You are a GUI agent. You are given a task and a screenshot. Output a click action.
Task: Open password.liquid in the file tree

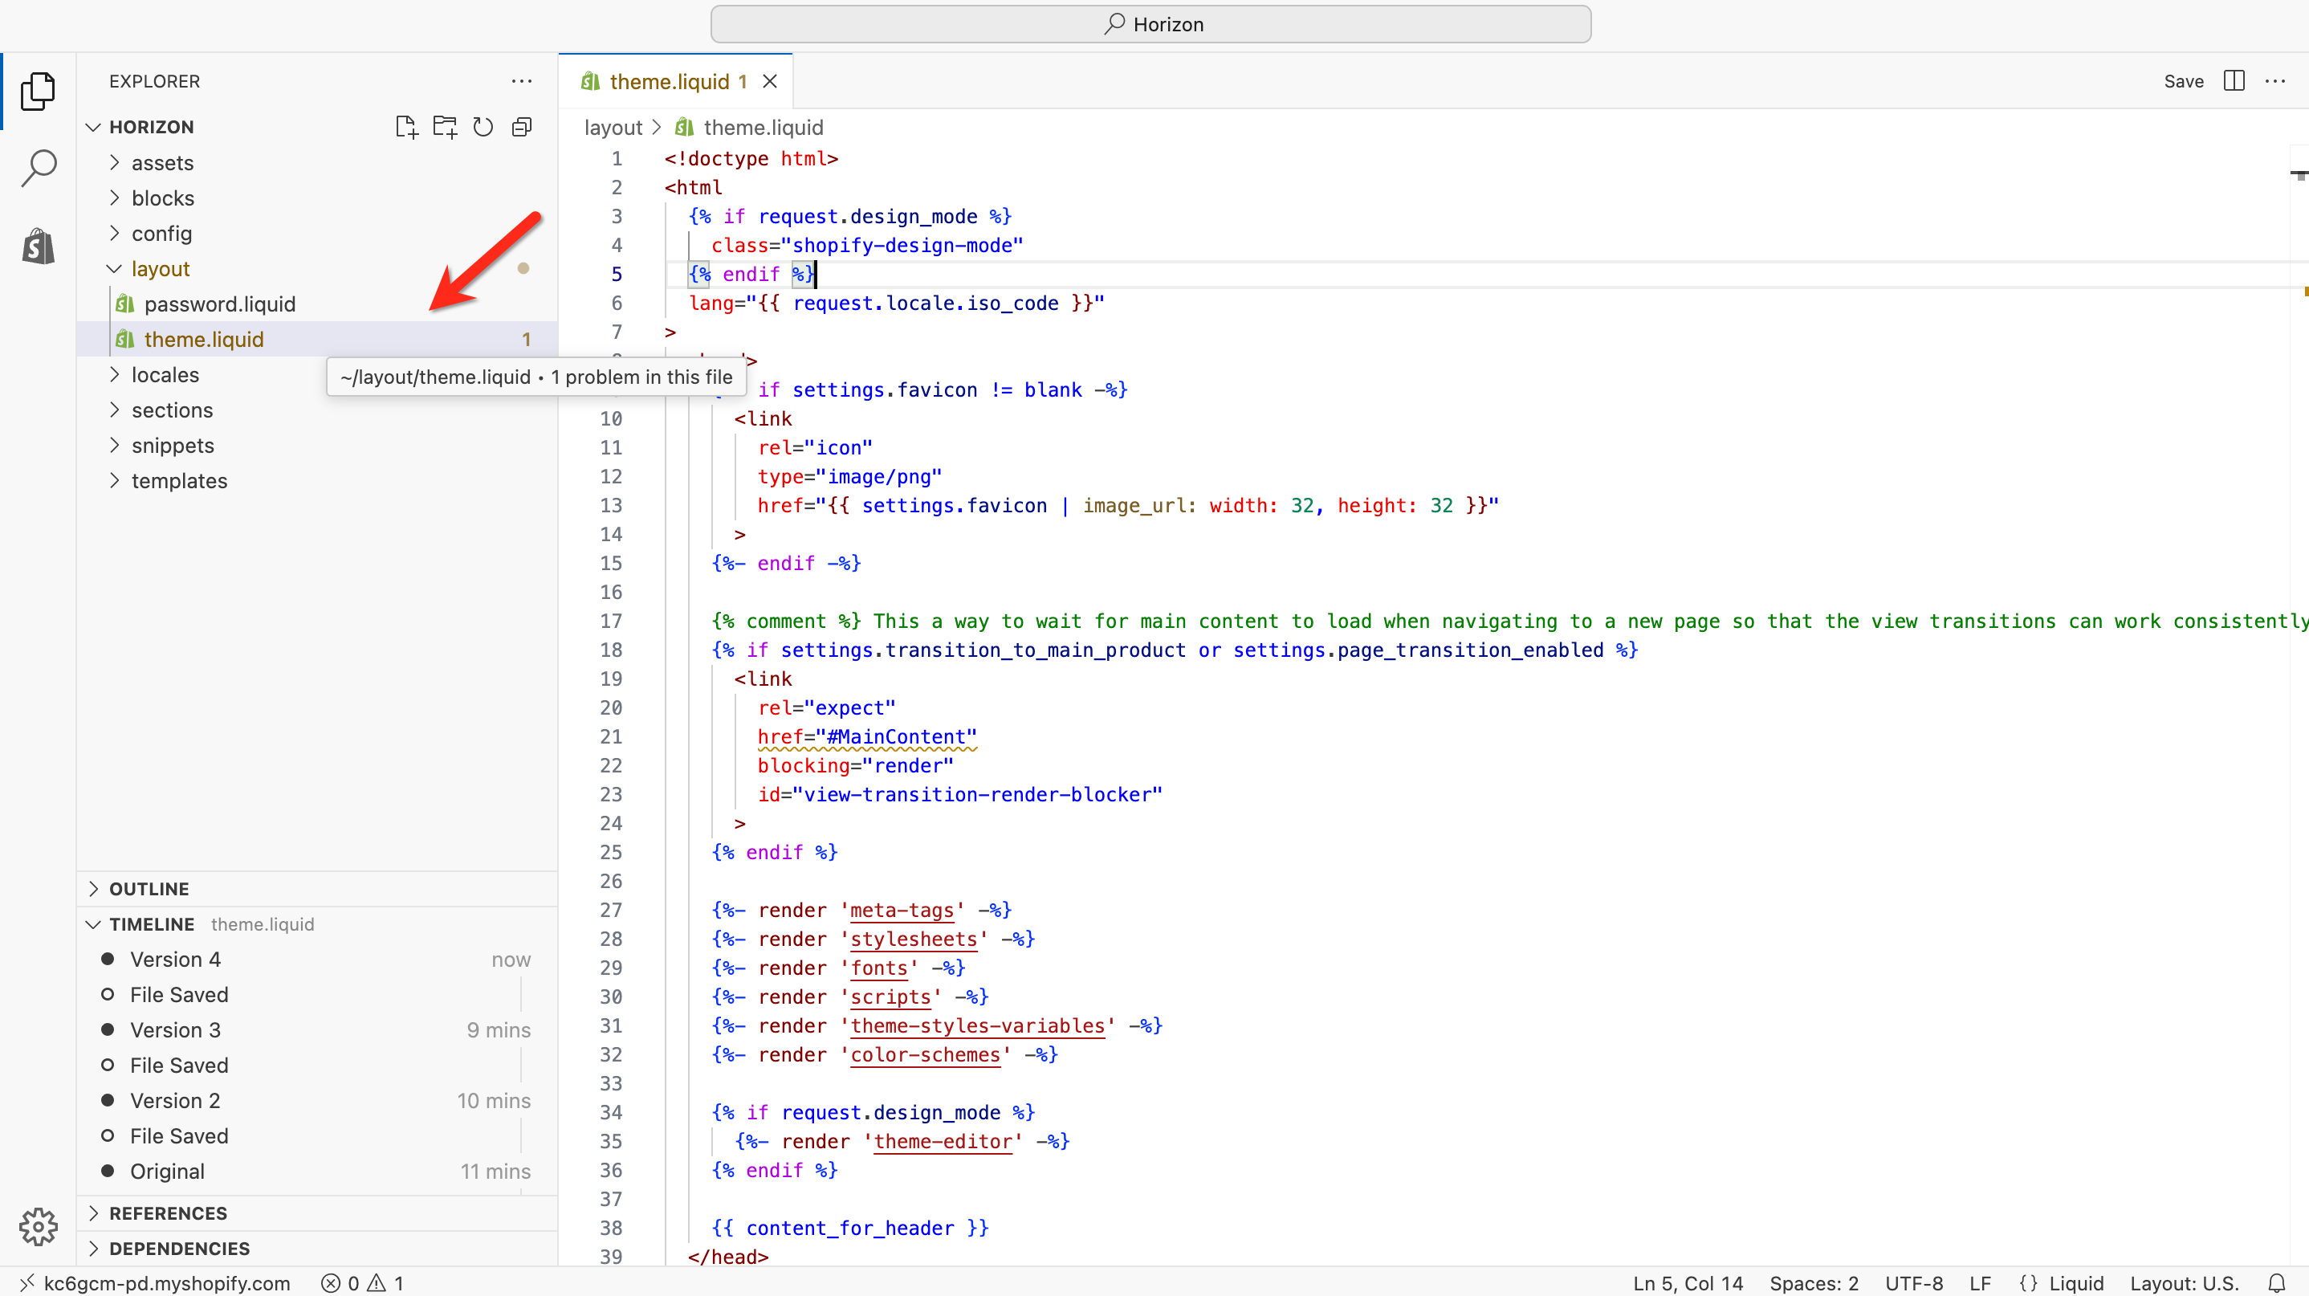(x=220, y=304)
